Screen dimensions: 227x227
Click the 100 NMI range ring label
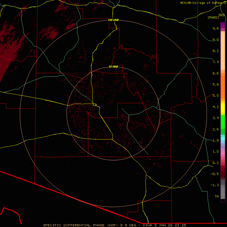[x=113, y=20]
